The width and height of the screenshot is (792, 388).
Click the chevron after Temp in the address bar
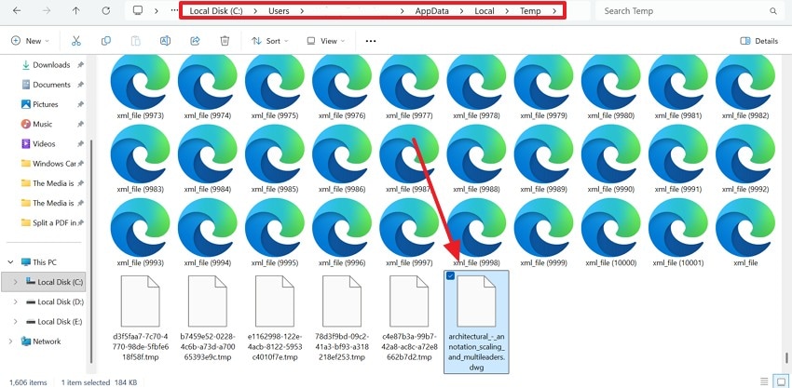coord(554,10)
